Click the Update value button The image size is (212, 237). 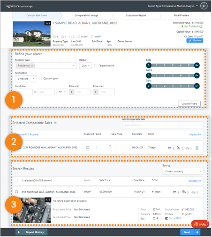coord(195,40)
